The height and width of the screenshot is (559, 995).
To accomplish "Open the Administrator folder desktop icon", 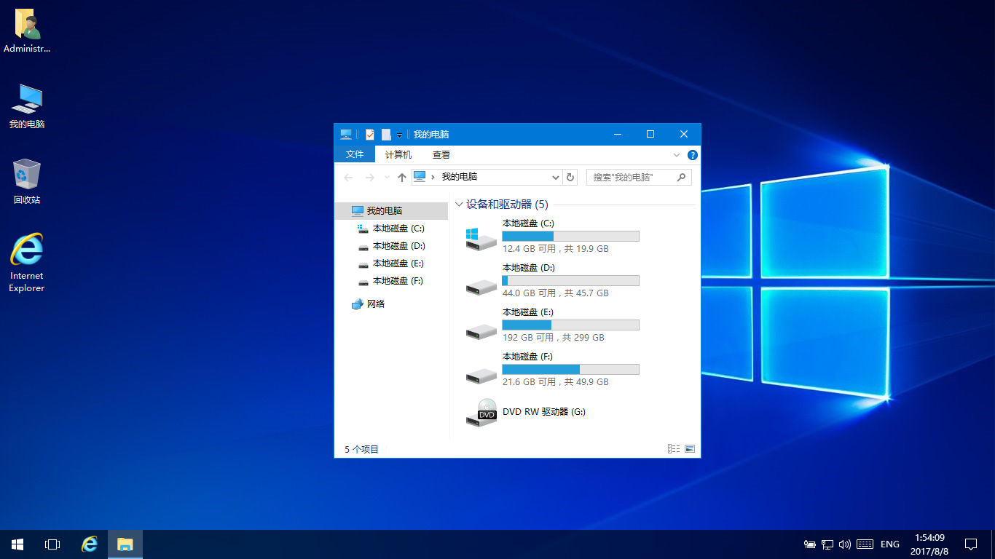I will point(27,31).
